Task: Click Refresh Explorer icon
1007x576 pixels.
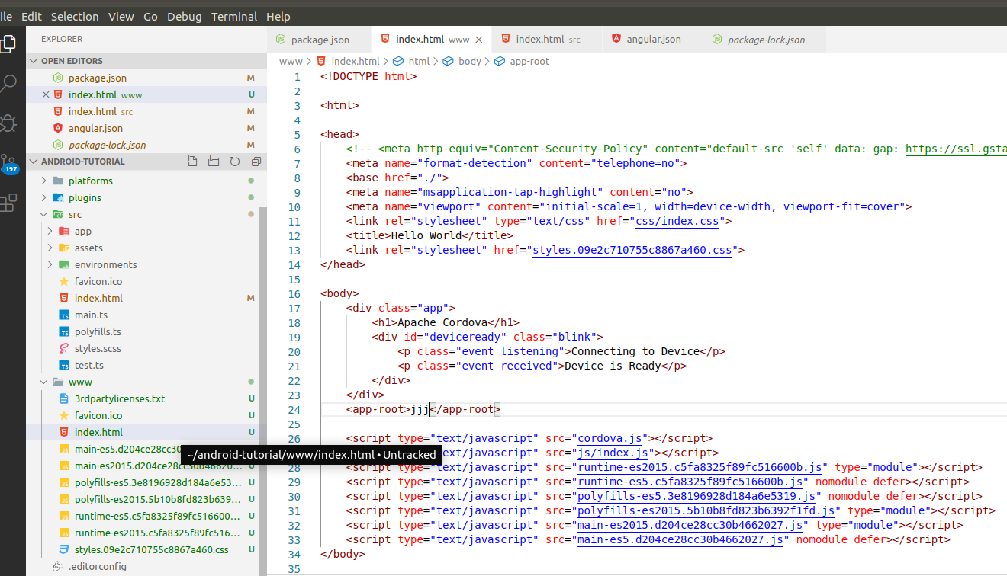Action: (235, 162)
